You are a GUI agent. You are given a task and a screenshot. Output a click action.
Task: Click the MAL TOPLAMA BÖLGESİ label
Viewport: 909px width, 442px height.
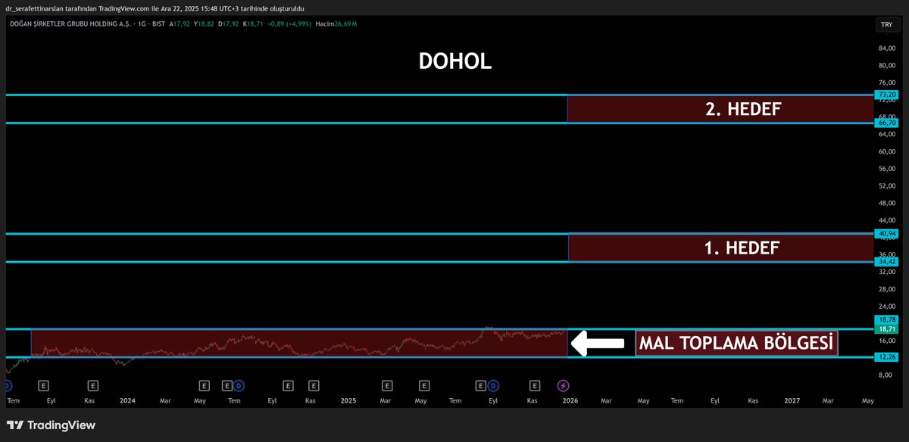[x=736, y=343]
